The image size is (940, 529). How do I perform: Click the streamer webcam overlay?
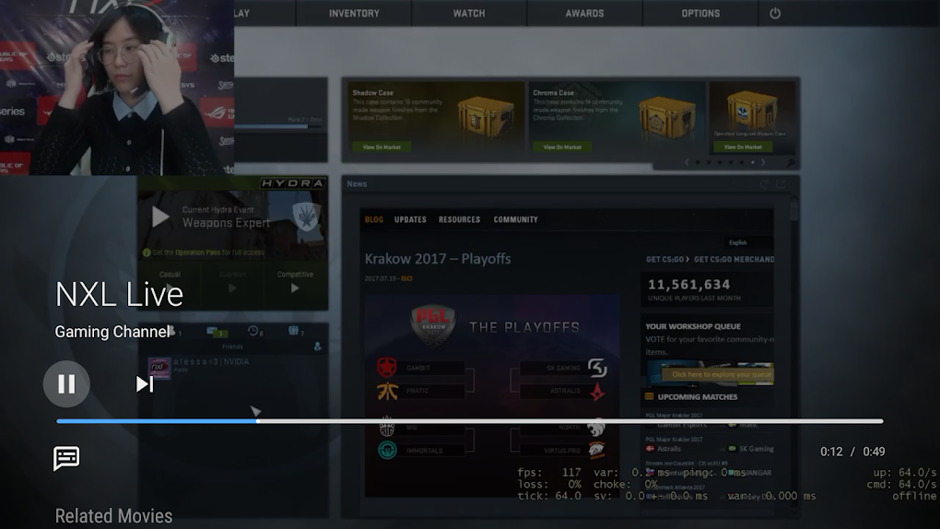[117, 88]
